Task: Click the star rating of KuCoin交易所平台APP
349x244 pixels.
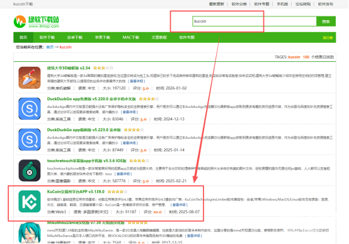Action: [x=118, y=192]
